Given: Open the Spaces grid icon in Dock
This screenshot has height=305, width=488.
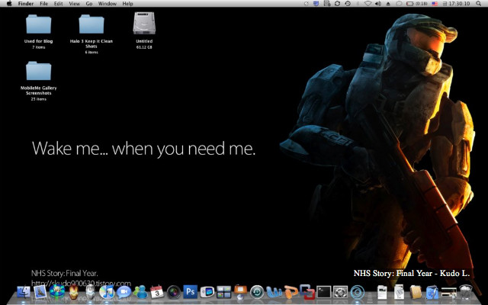Looking at the screenshot, I should click(x=223, y=292).
